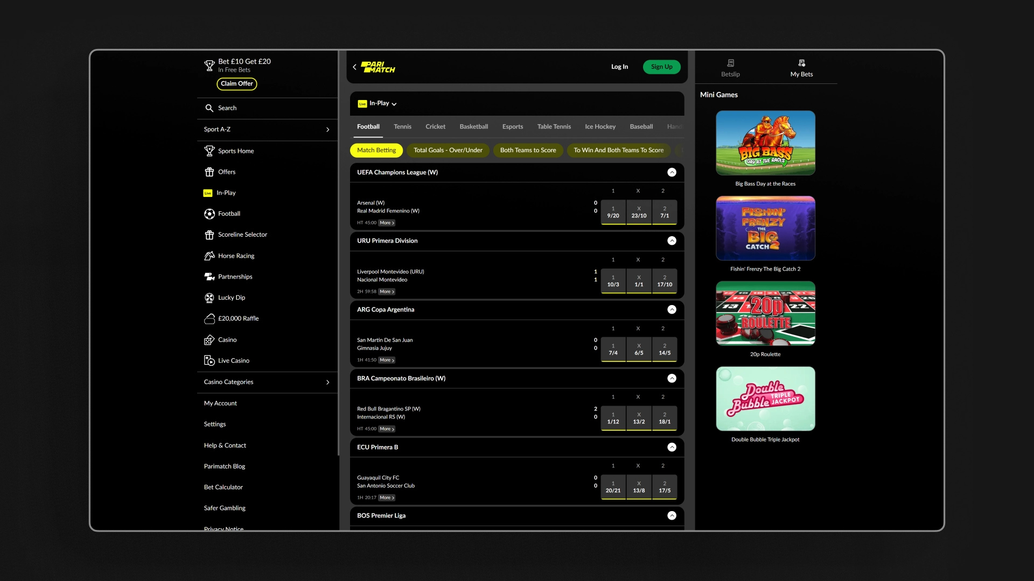Open Settings link in sidebar
This screenshot has height=581, width=1034.
click(215, 424)
